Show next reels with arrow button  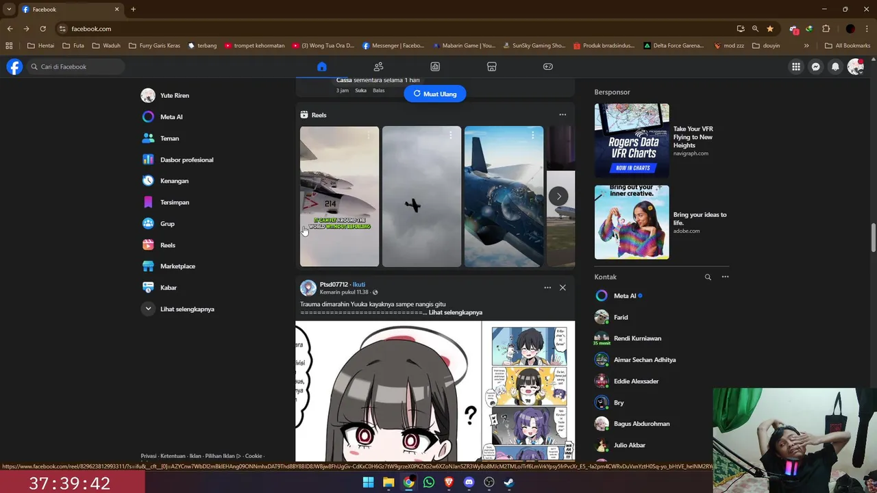pyautogui.click(x=558, y=197)
